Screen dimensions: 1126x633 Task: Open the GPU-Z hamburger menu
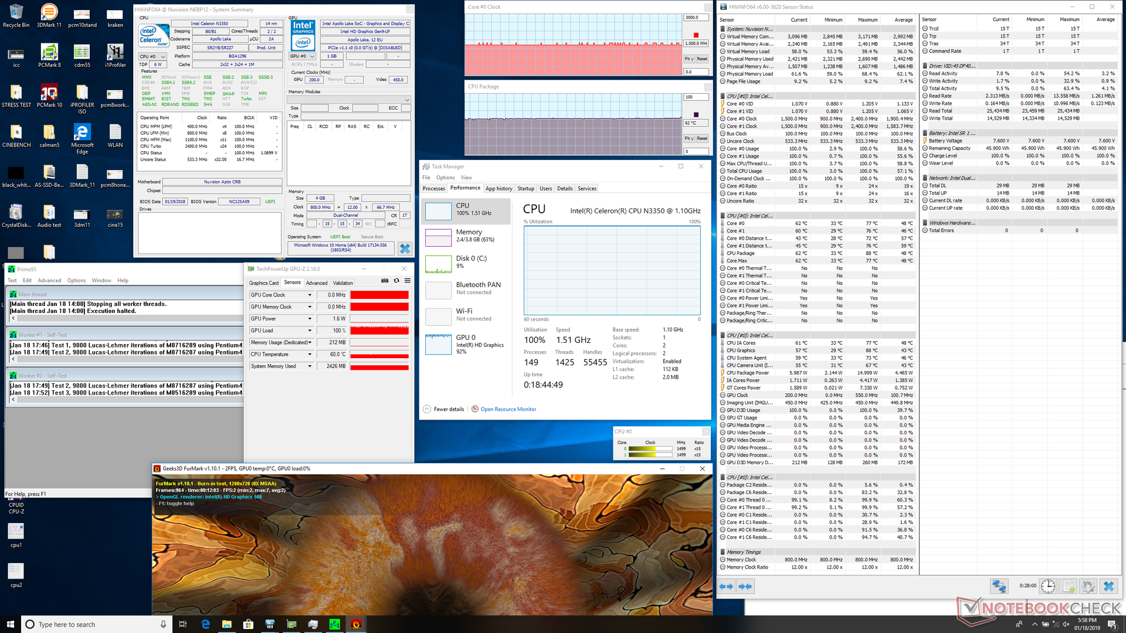coord(408,281)
